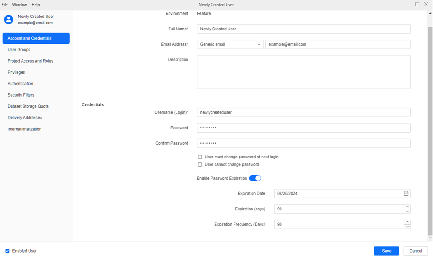Screen dimensions: 433x261
Task: Decrease the Expiration (days) value
Action: pyautogui.click(x=407, y=211)
